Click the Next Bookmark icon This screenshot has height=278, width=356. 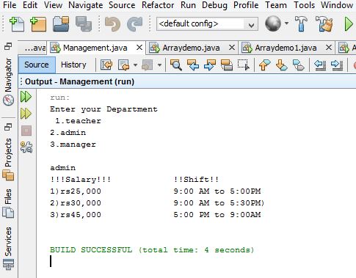point(281,65)
